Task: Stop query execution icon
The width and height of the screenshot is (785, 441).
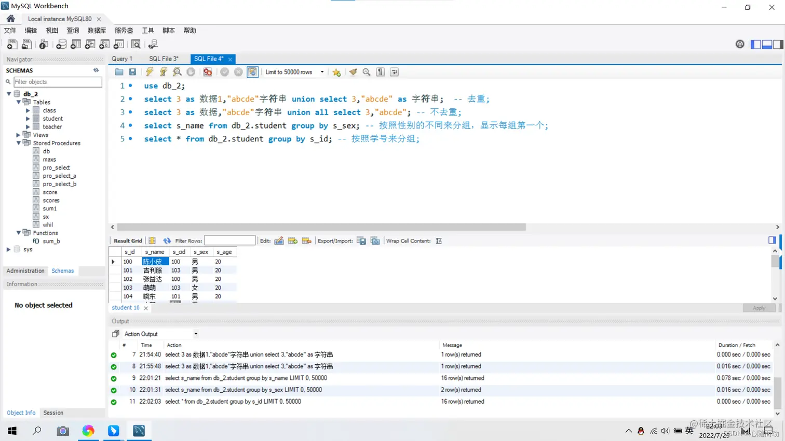Action: tap(191, 72)
